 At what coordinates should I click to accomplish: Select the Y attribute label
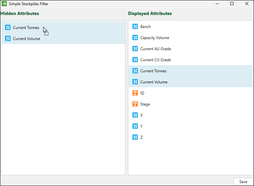point(142,126)
